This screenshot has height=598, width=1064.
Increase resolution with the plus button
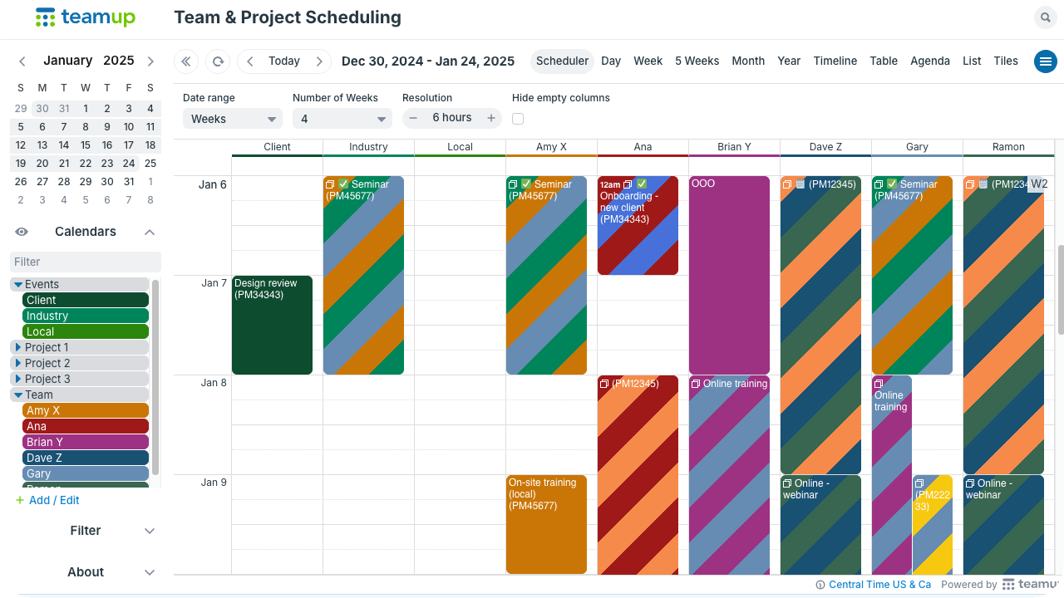pyautogui.click(x=491, y=119)
